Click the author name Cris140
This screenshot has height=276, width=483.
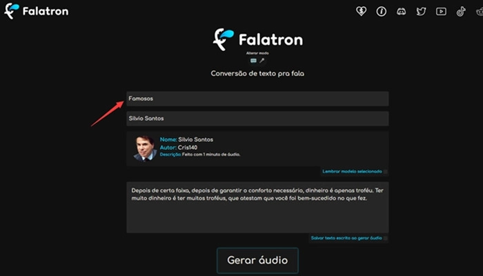click(x=188, y=147)
